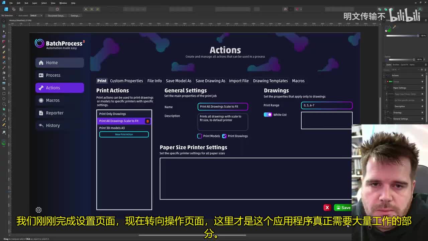This screenshot has width=428, height=241.
Task: Select the Artboard tool
Action: point(4,26)
